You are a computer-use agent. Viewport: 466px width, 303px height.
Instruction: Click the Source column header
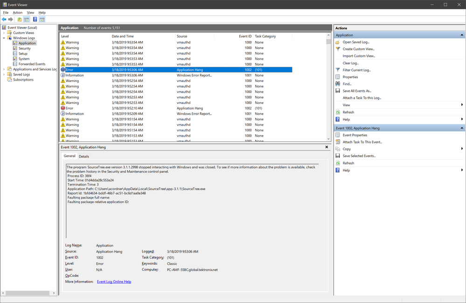point(195,36)
